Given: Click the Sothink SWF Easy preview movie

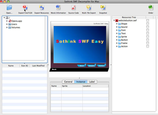Looking at the screenshot, I should point(80,45).
